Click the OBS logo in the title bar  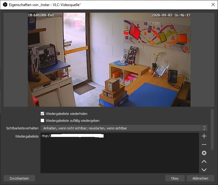[5, 5]
